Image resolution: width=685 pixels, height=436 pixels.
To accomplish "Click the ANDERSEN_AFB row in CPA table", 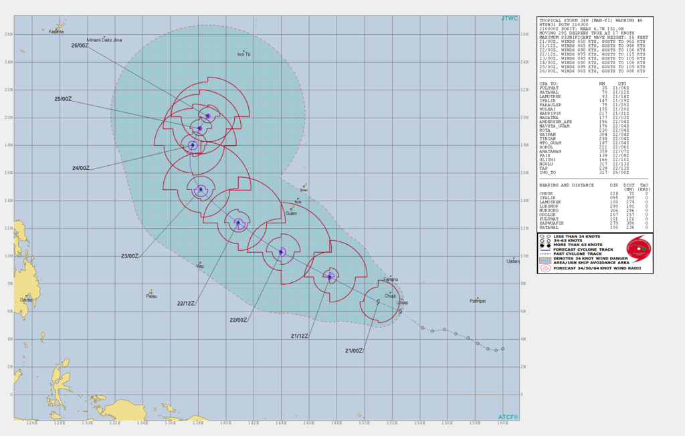I will click(585, 122).
